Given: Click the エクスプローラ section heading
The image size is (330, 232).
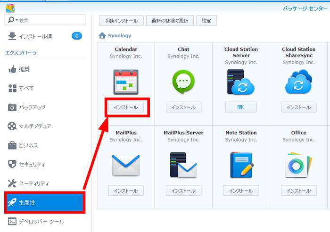Looking at the screenshot, I should click(x=21, y=53).
